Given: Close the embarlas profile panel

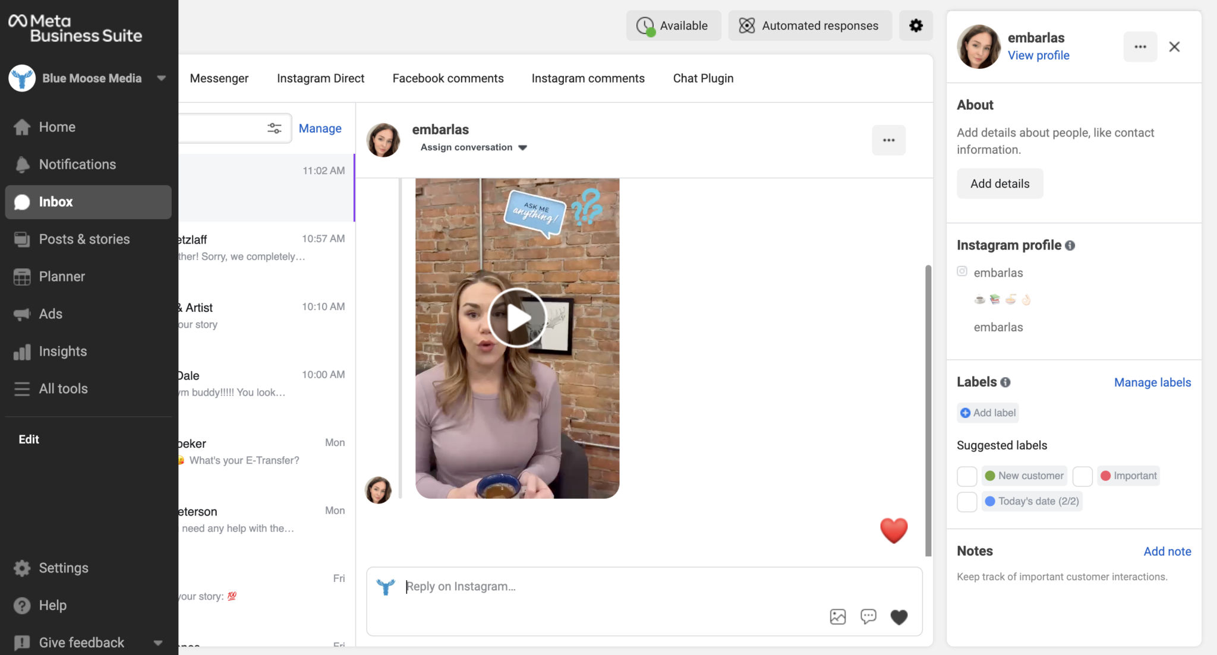Looking at the screenshot, I should tap(1174, 46).
